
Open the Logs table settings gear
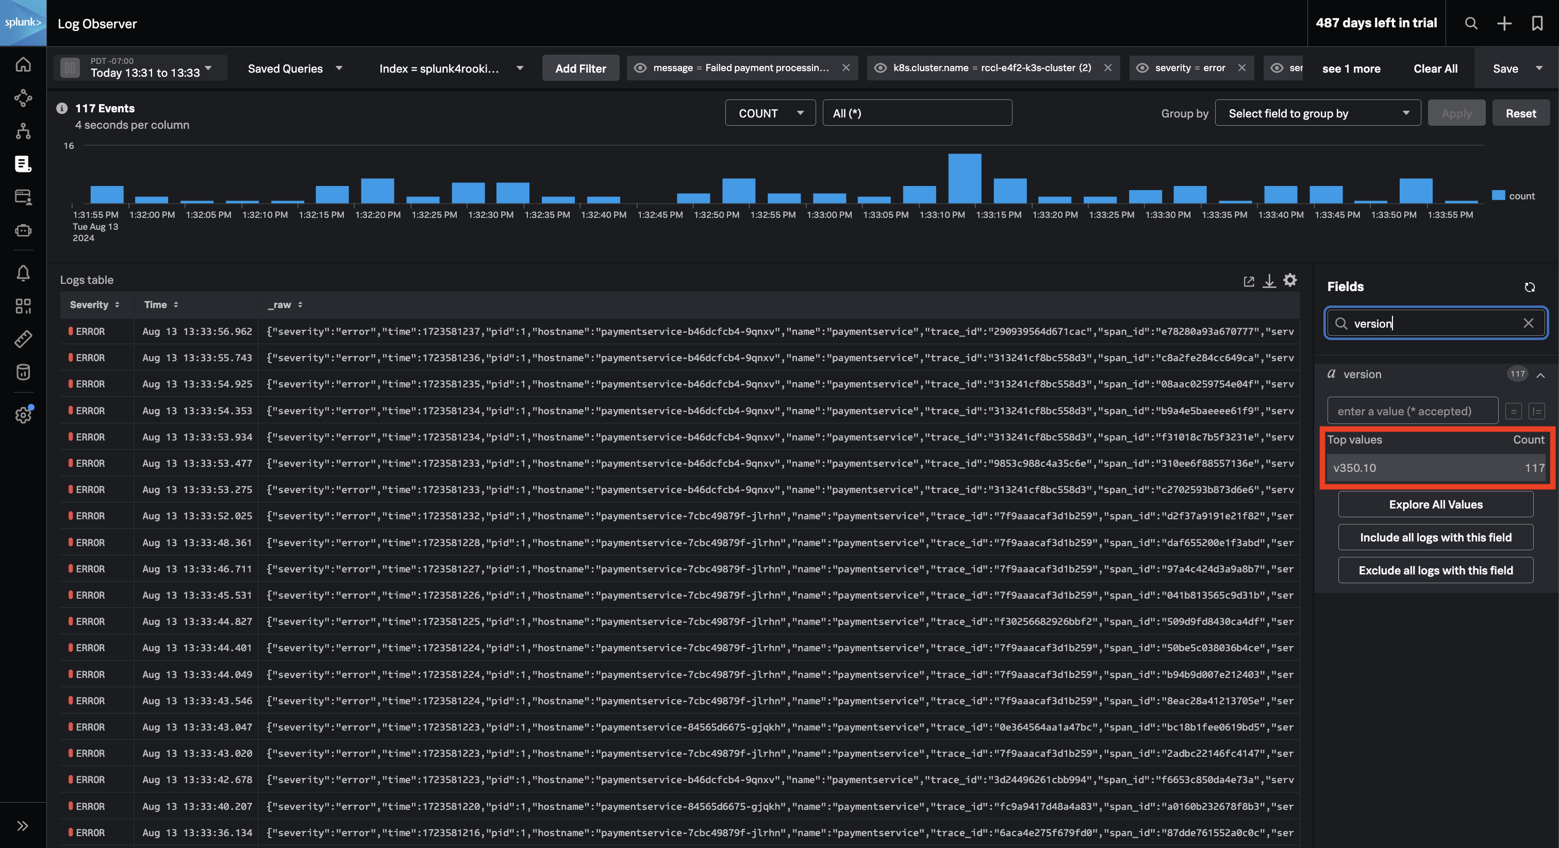tap(1290, 280)
